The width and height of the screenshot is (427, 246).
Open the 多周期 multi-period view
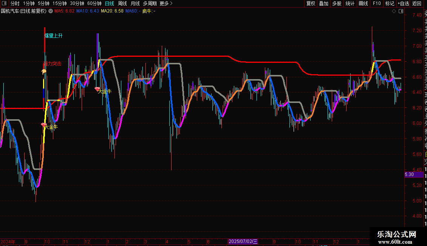click(150, 3)
